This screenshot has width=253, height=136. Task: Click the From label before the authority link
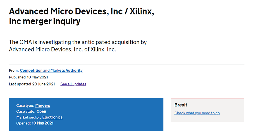coord(14,70)
